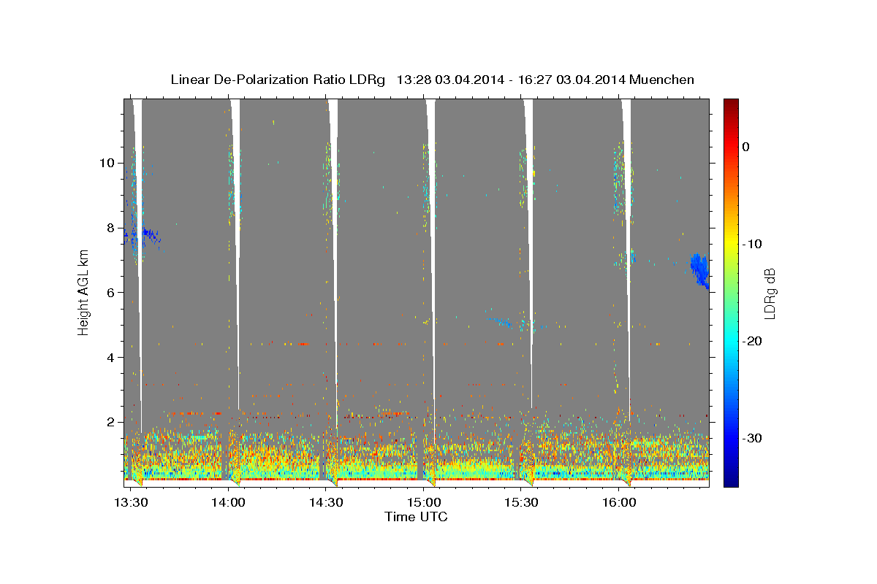
Task: Click the 15:30 time tick label
Action: (522, 502)
